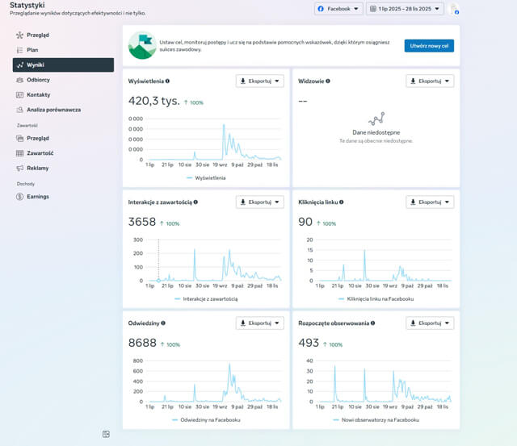Screen dimensions: 517x446
Task: Click the info icon beside Widzowie
Action: (x=327, y=81)
